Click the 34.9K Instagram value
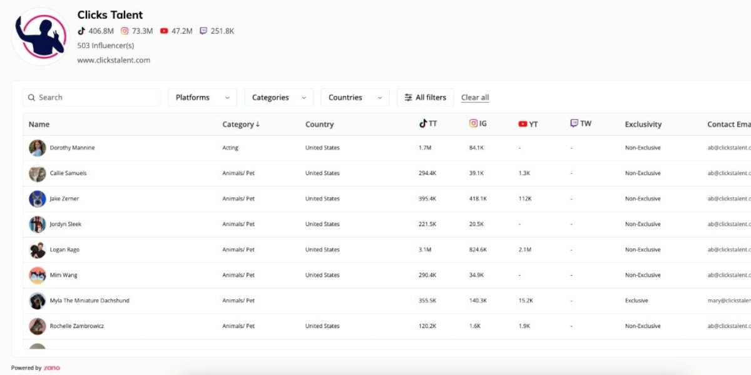Image resolution: width=751 pixels, height=375 pixels. pos(476,276)
